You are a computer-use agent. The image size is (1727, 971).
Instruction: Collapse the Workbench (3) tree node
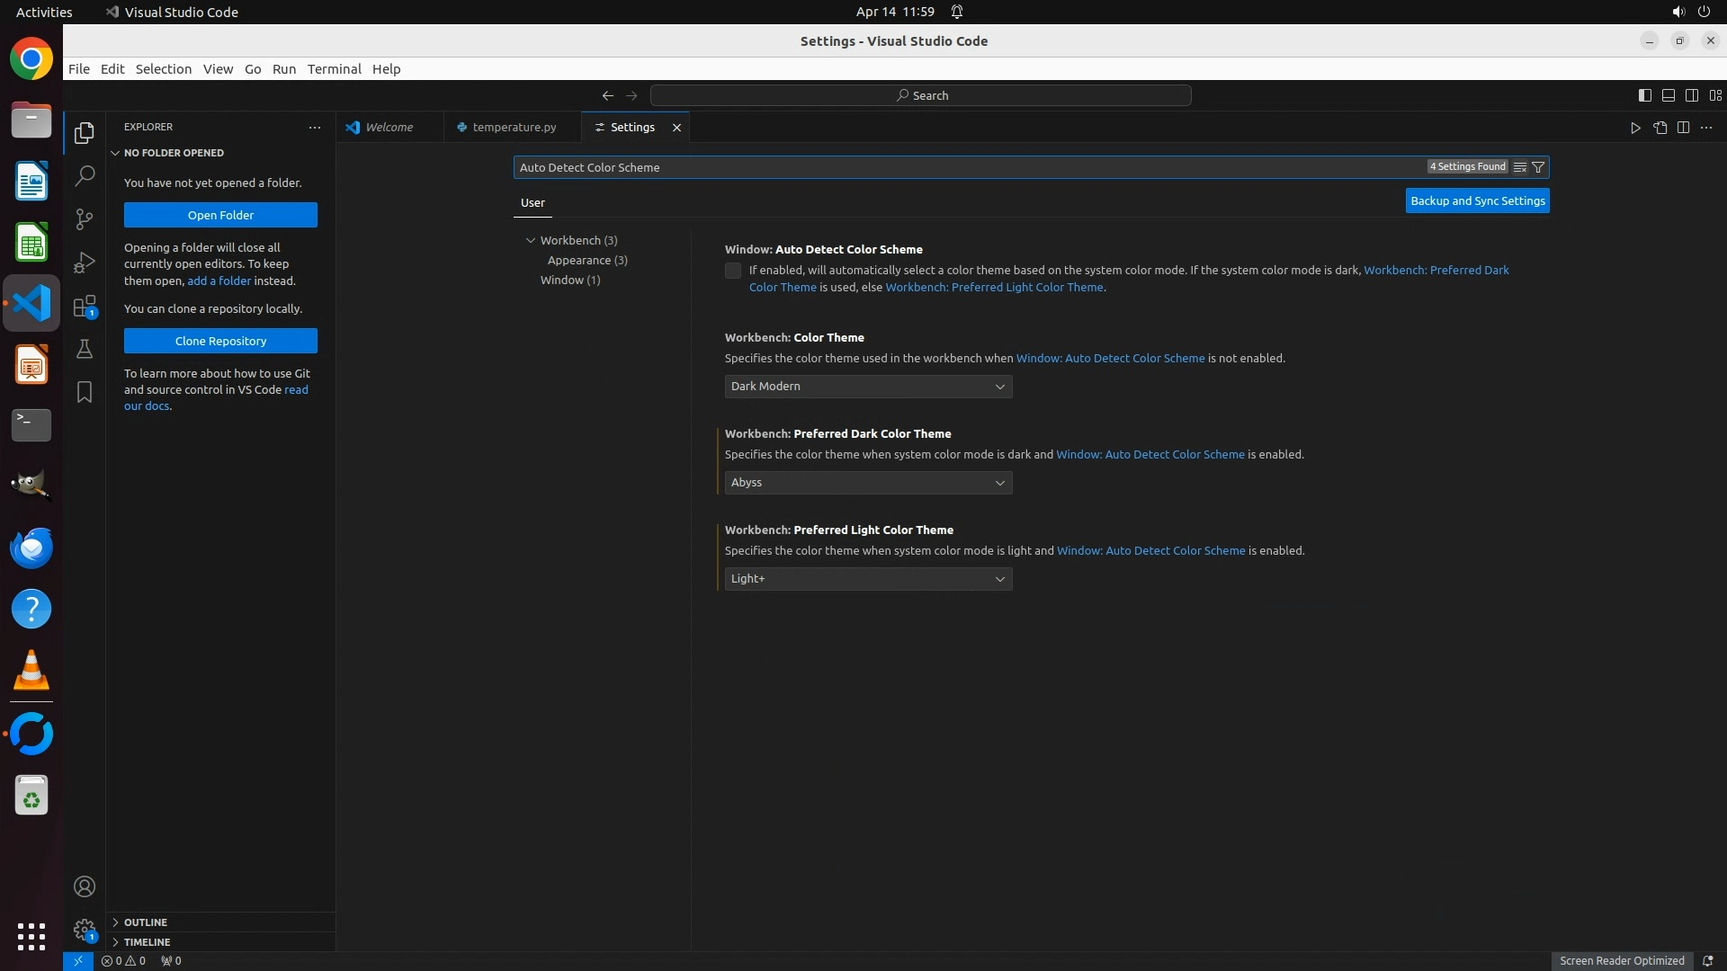(x=531, y=241)
